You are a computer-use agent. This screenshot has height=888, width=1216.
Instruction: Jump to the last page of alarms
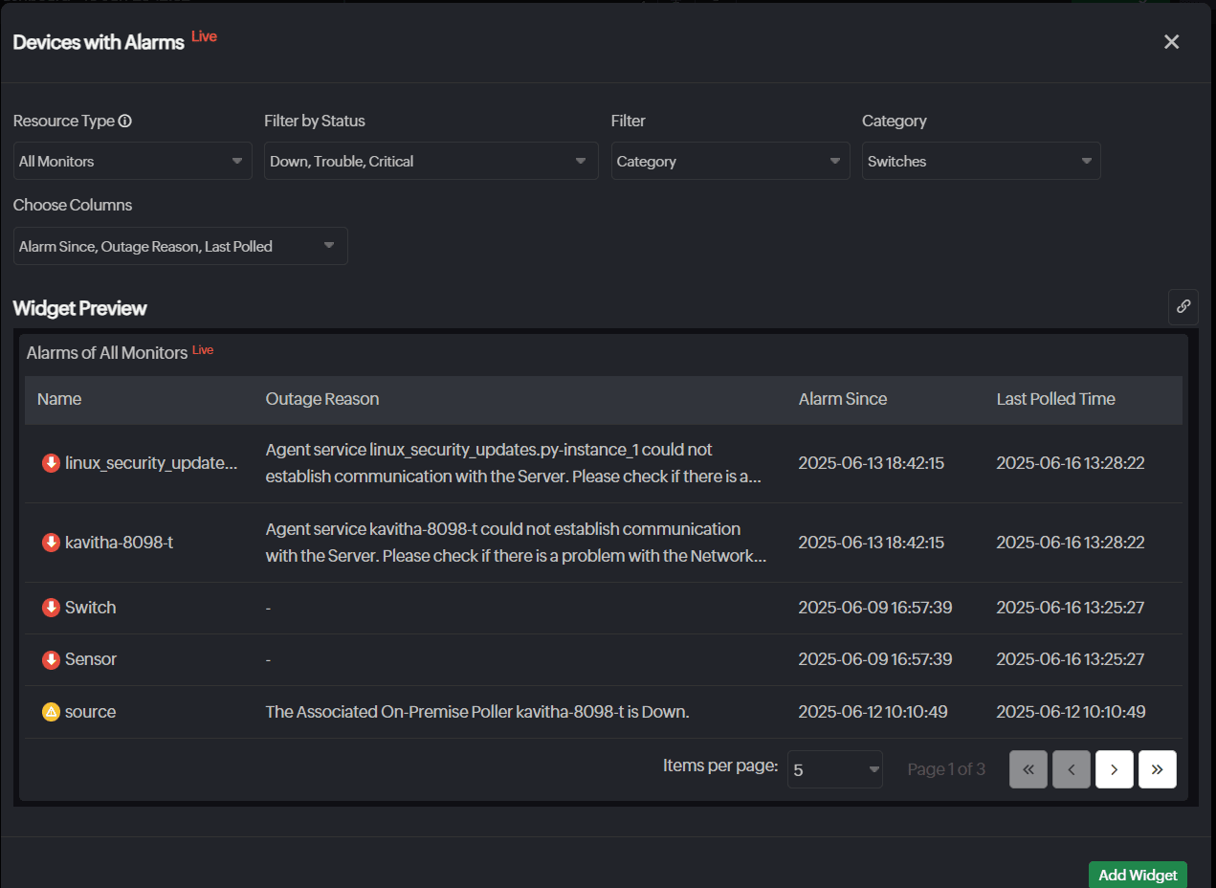point(1158,769)
